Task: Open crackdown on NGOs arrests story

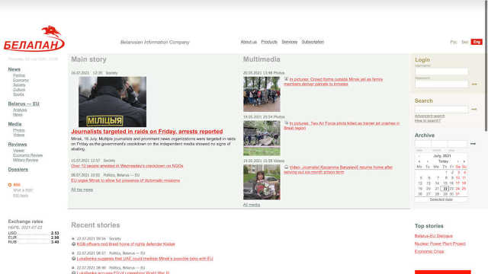Action: (127, 166)
